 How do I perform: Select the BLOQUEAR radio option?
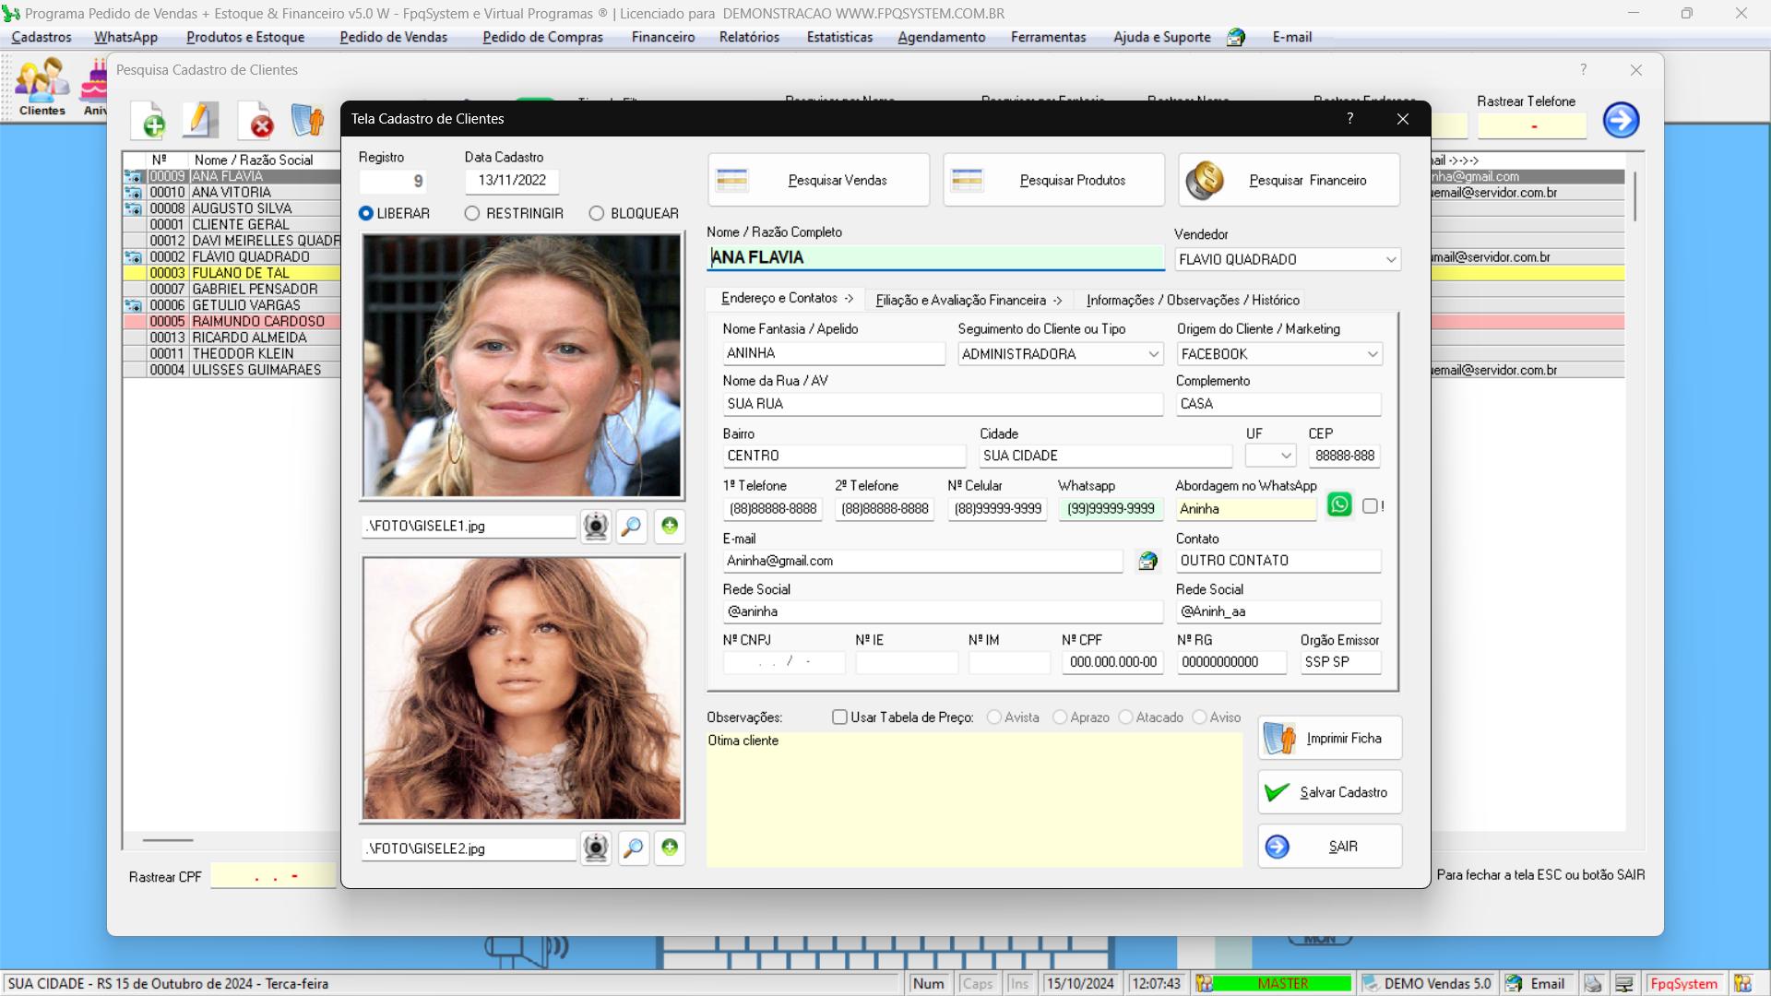coord(597,213)
